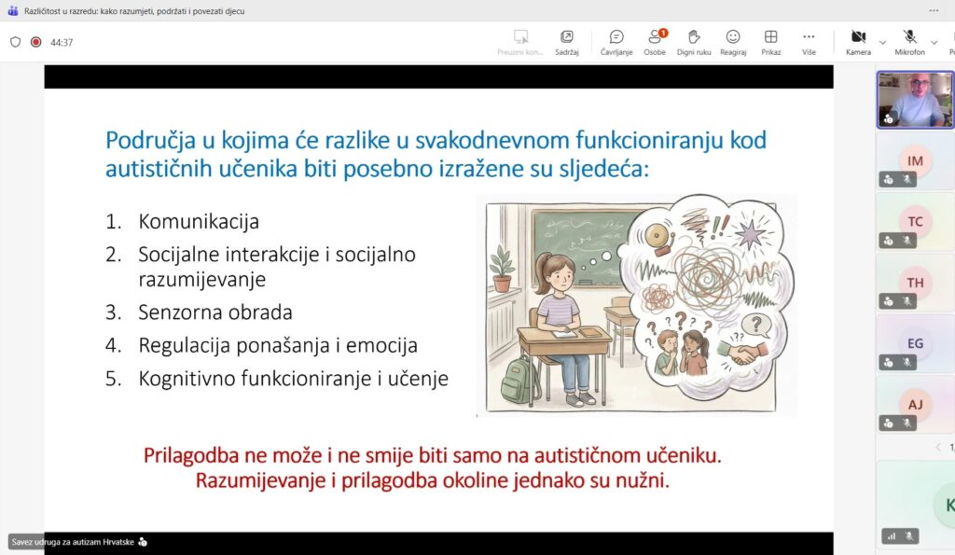Expand the Kamera options arrow

882,42
